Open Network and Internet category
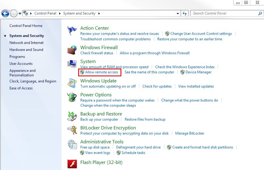Screen dimensions: 264x170 click(x=26, y=43)
